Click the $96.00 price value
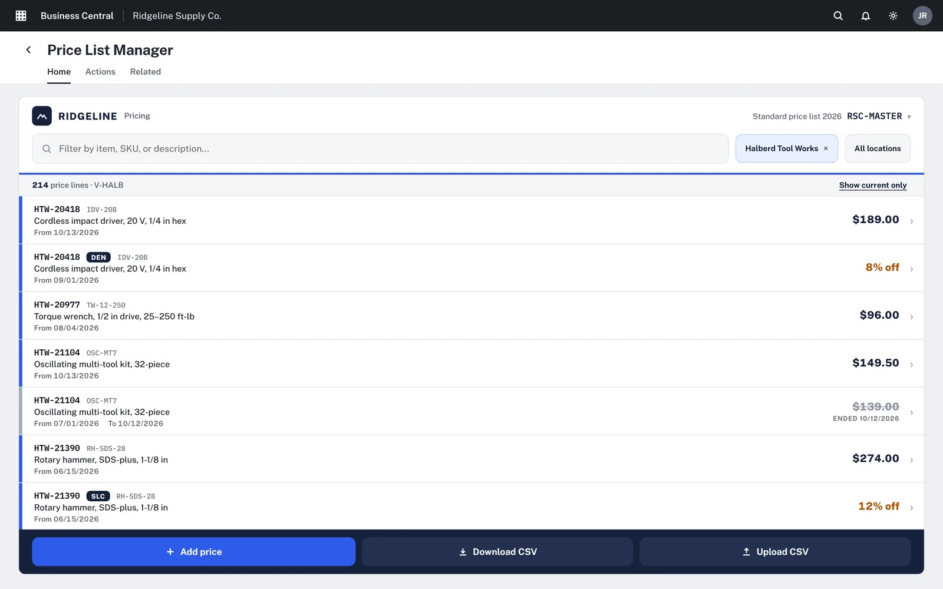 879,315
